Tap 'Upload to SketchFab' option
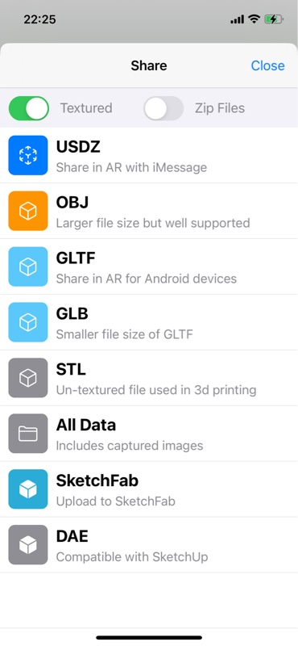The image size is (298, 646). (149, 489)
